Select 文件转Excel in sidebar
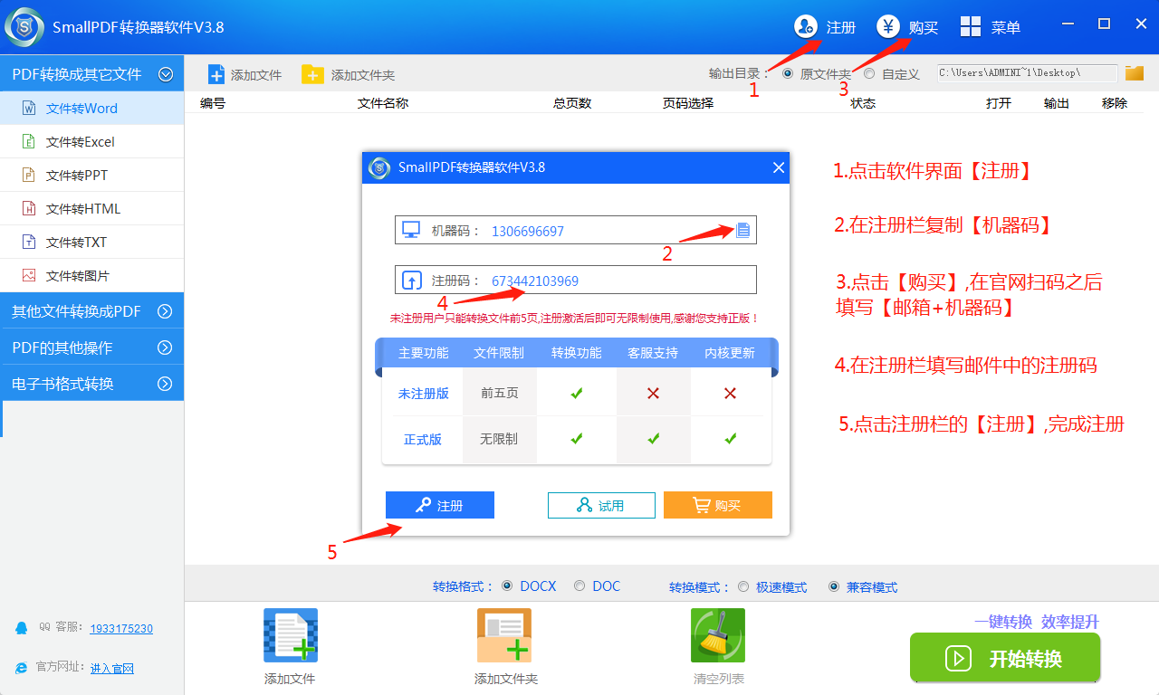Image resolution: width=1159 pixels, height=695 pixels. point(91,142)
